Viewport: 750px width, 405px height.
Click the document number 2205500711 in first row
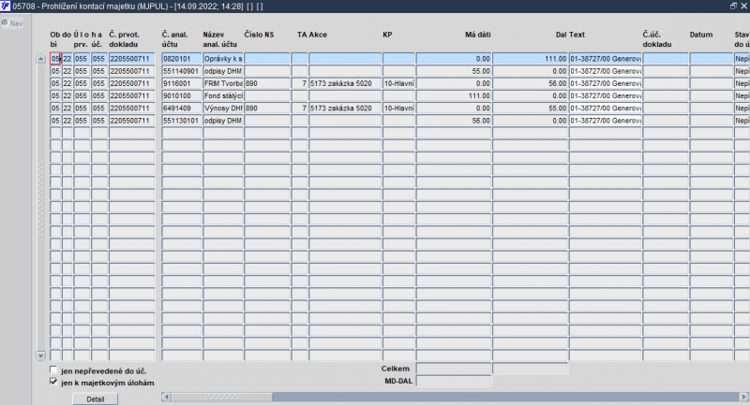click(x=131, y=59)
